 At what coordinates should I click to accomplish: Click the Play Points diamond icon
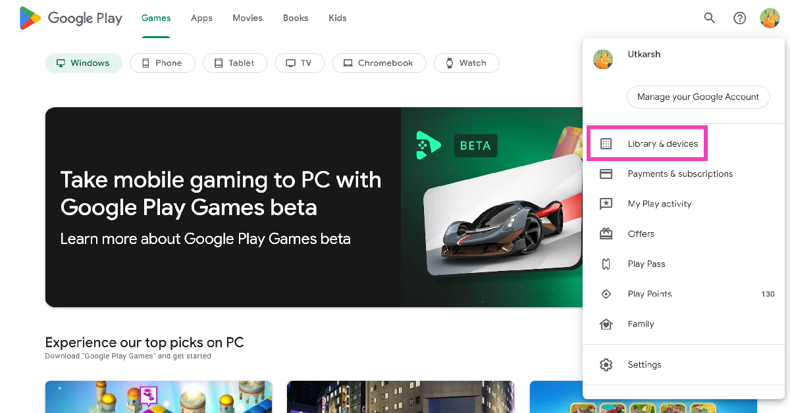[606, 294]
